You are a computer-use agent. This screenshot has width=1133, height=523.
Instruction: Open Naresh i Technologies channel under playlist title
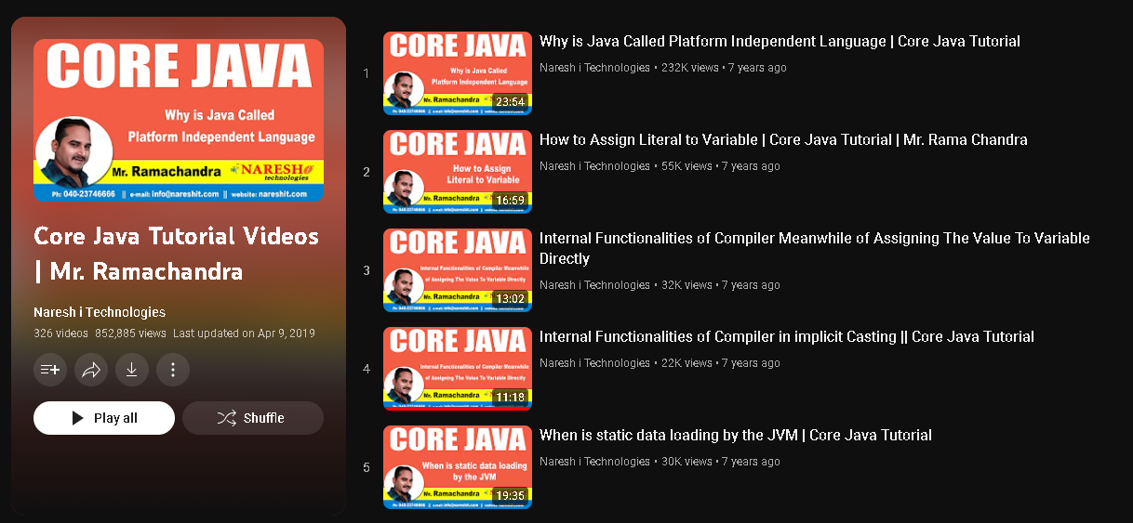(x=100, y=312)
